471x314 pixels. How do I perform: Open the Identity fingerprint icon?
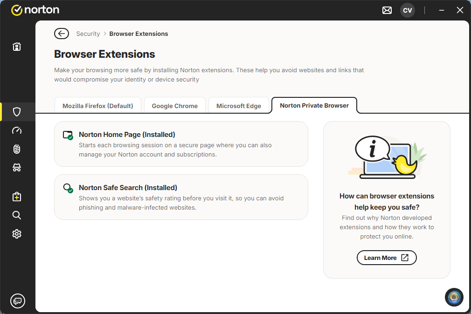pyautogui.click(x=17, y=149)
